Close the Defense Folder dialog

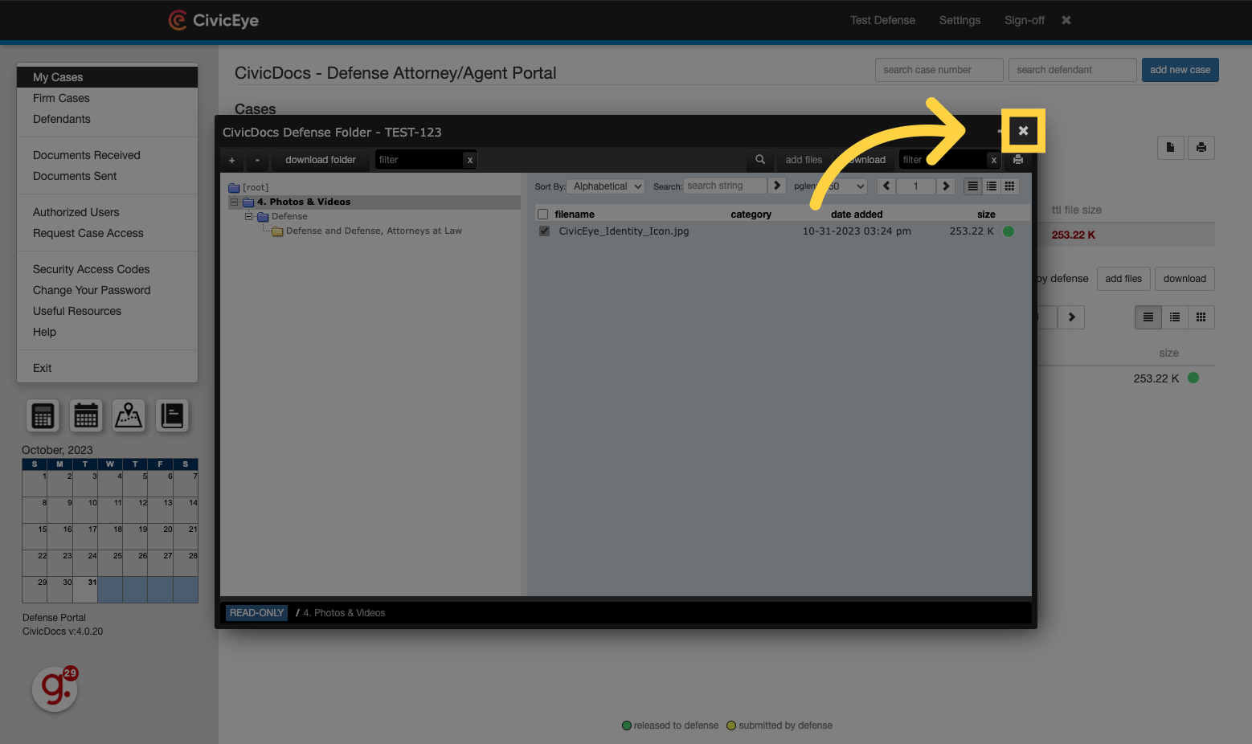coord(1023,131)
